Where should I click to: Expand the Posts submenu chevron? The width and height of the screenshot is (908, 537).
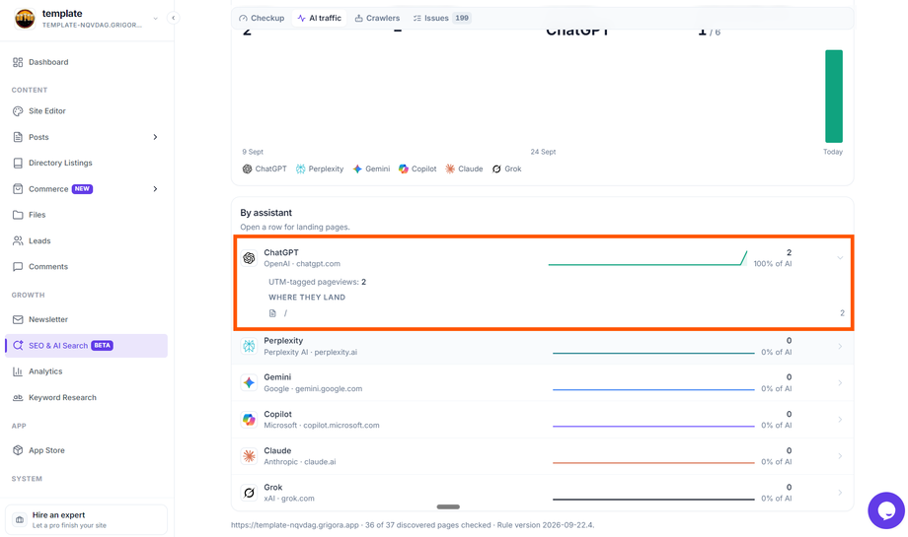(x=155, y=137)
